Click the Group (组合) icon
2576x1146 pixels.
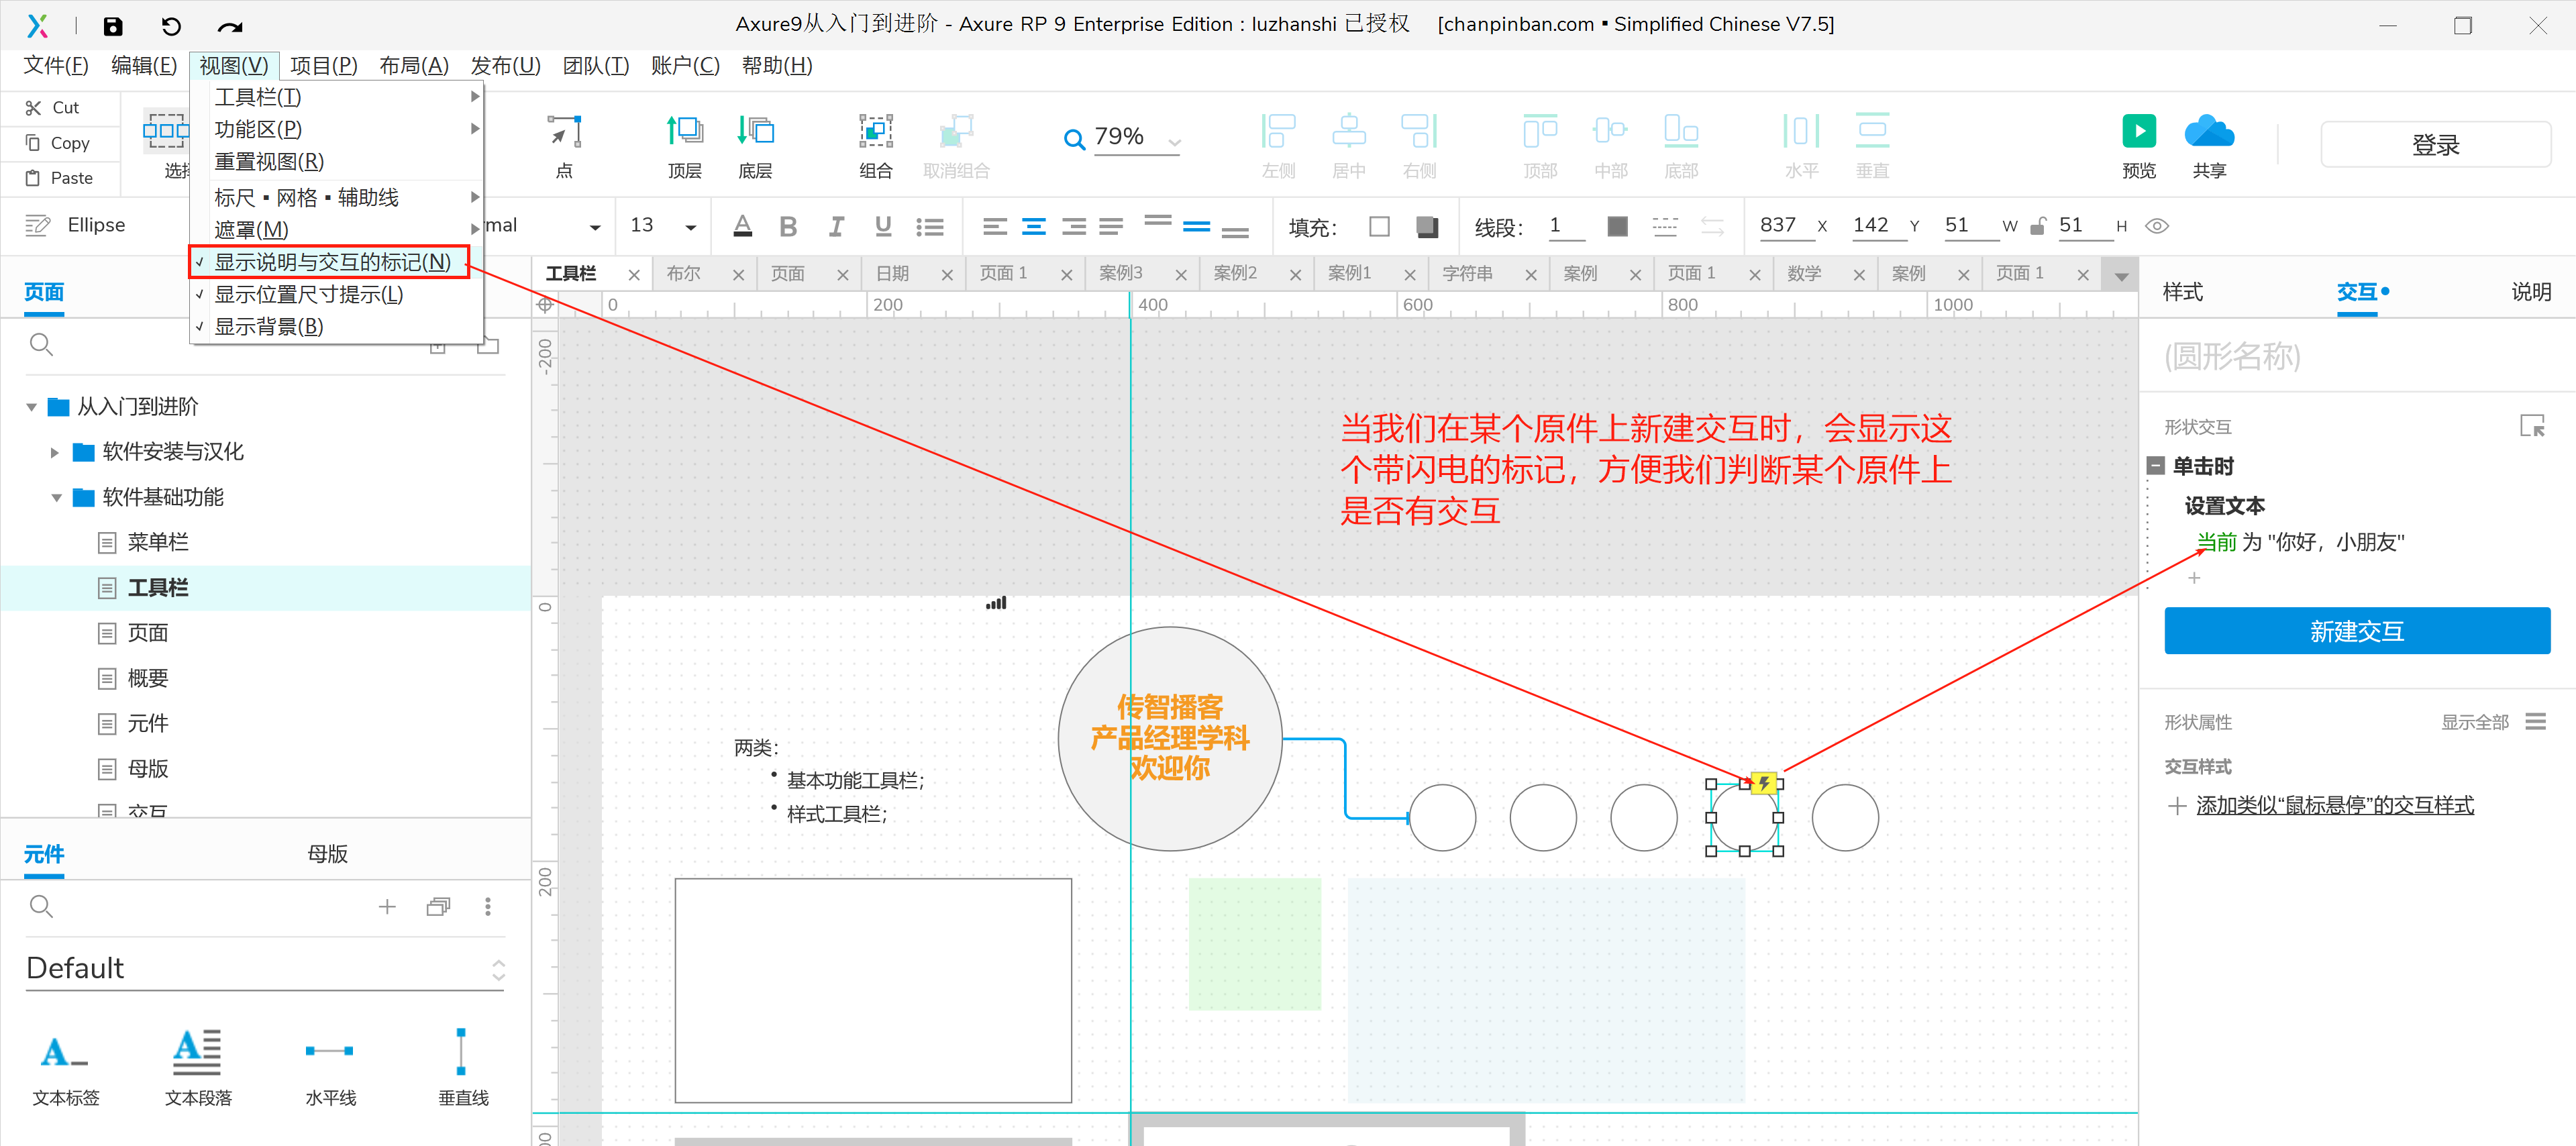tap(875, 132)
